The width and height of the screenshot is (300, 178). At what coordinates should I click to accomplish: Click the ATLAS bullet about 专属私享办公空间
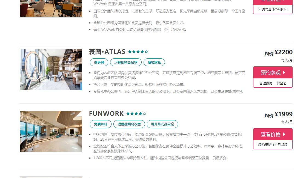[168, 91]
